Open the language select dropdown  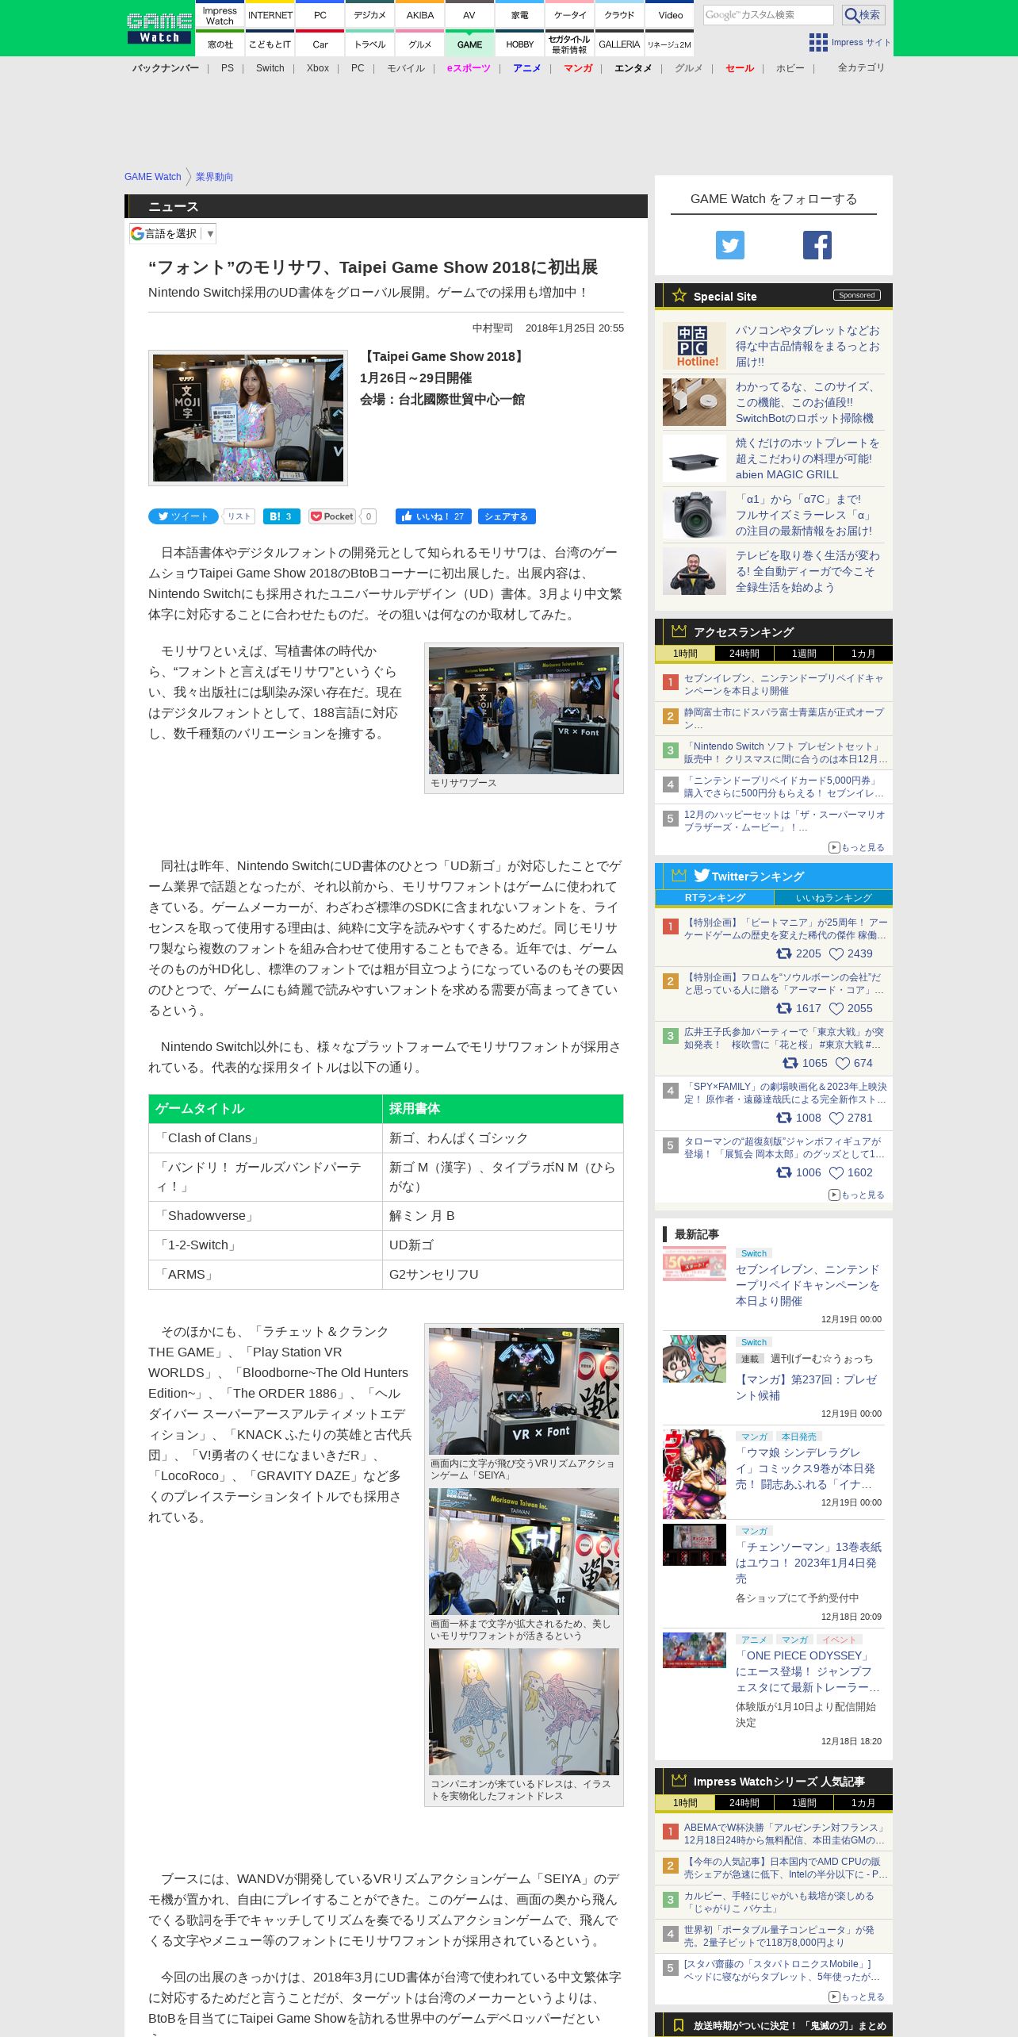[x=173, y=234]
